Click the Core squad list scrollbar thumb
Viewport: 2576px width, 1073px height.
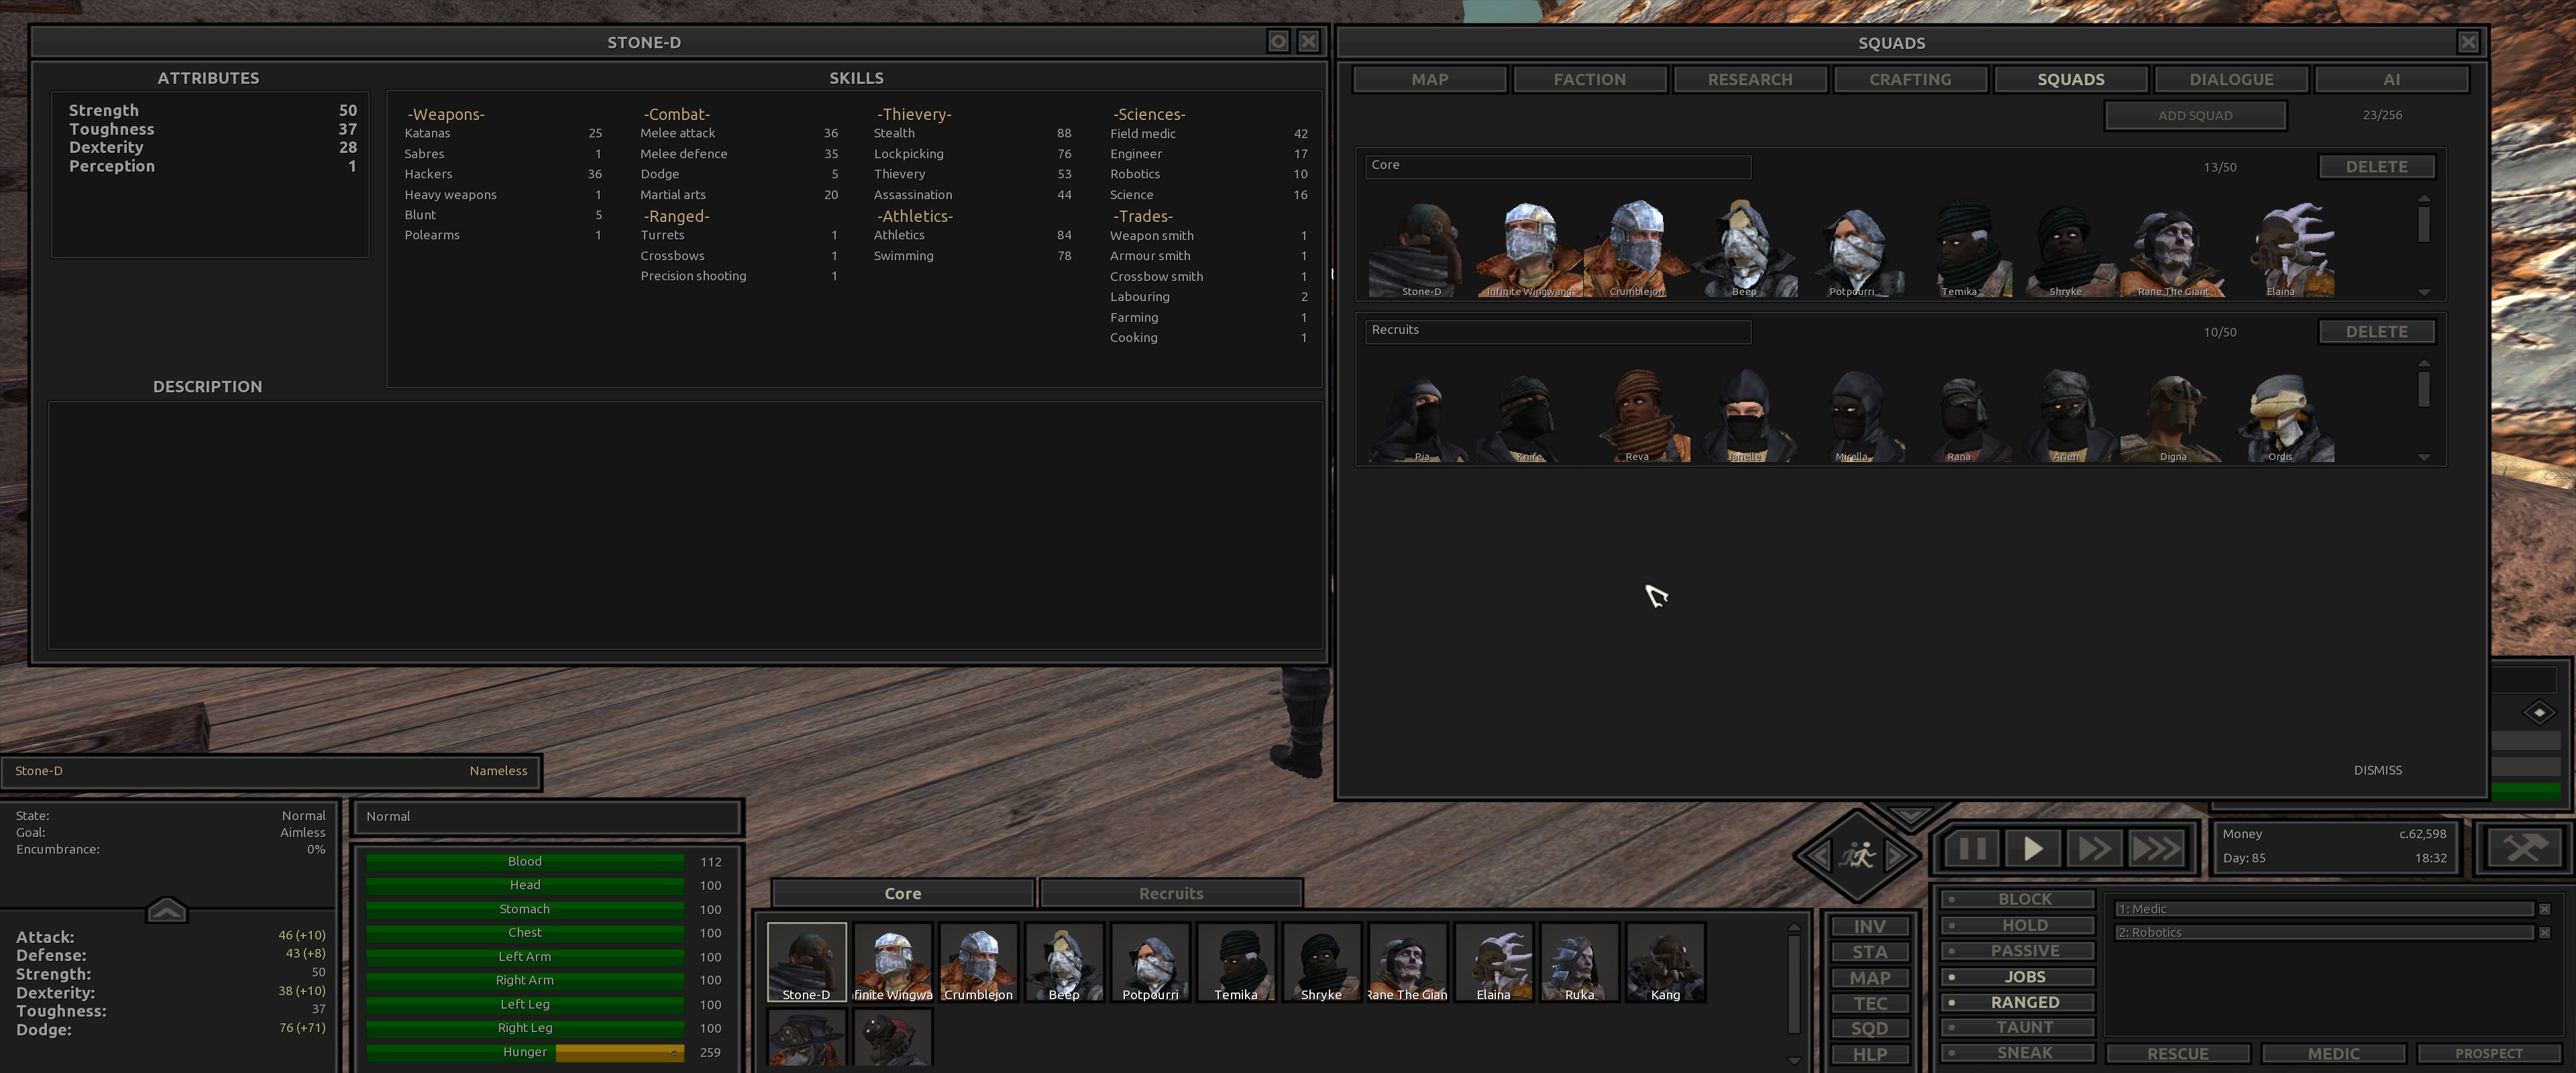[2424, 224]
